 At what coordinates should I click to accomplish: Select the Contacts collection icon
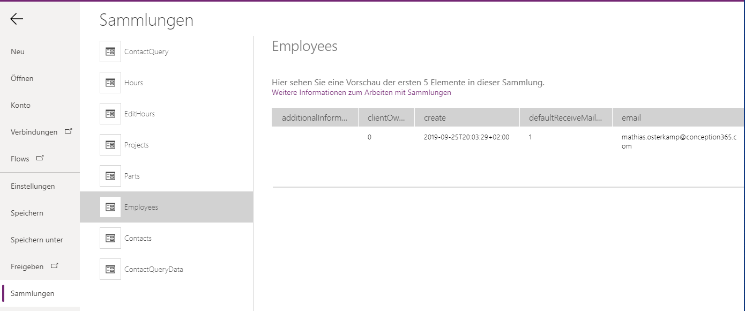[x=110, y=238]
